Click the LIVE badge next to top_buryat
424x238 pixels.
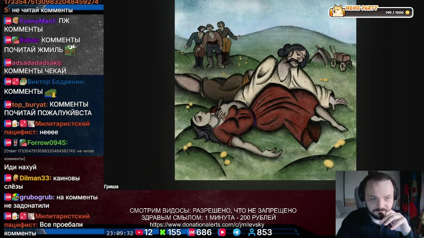click(8, 105)
